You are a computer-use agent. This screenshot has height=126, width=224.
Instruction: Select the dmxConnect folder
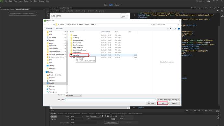tap(77, 43)
